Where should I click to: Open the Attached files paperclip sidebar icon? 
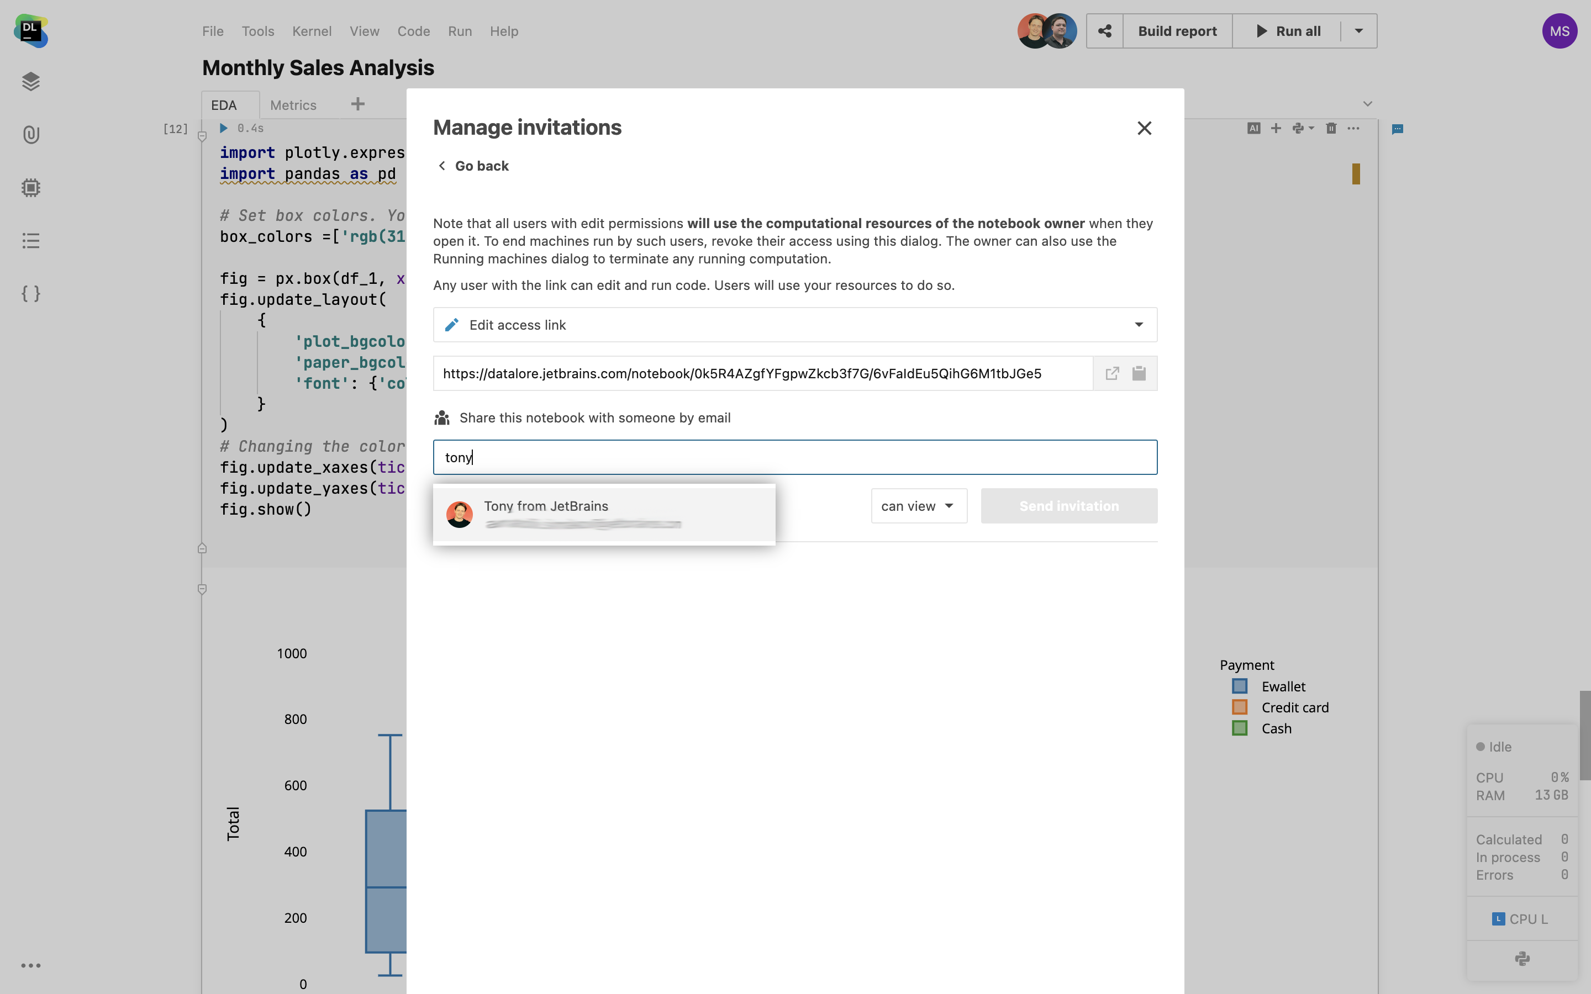click(31, 135)
